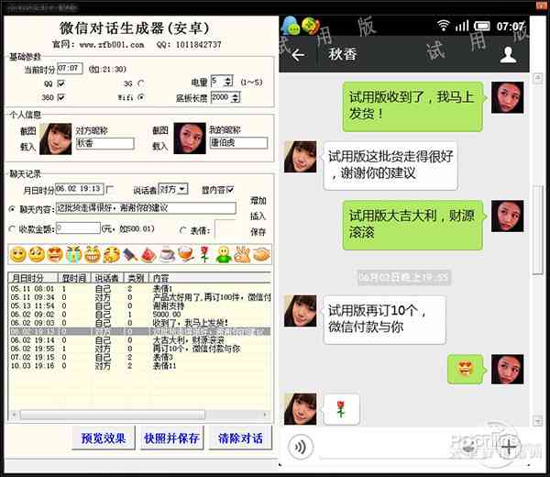This screenshot has width=550, height=477.
Task: Select the Wifi radio button
Action: (x=141, y=97)
